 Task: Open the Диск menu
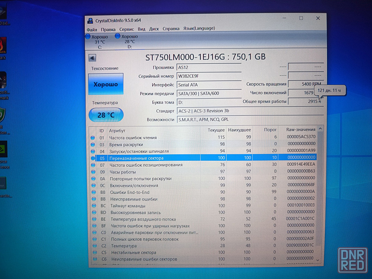[154, 29]
